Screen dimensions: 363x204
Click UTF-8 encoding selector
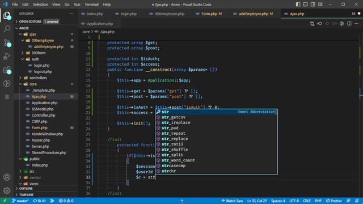(x=294, y=201)
